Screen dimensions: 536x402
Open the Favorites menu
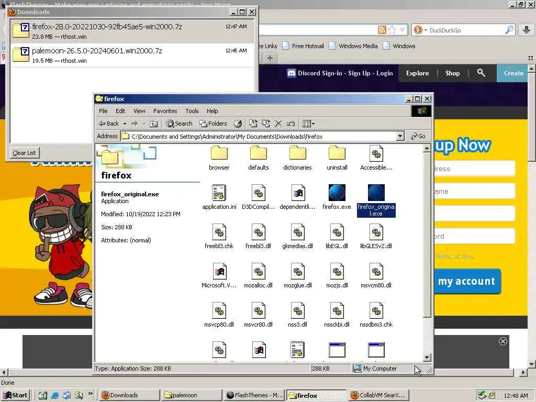(165, 111)
